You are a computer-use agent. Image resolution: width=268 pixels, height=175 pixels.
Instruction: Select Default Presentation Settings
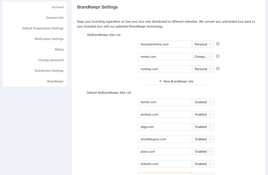(x=43, y=28)
